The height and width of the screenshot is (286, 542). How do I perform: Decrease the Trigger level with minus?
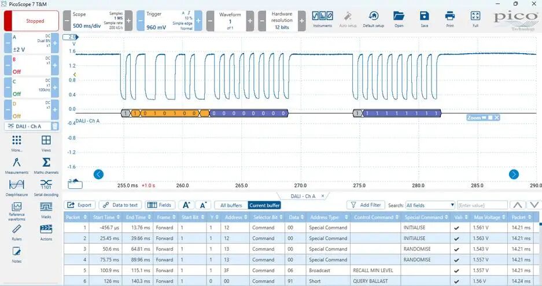coord(141,21)
